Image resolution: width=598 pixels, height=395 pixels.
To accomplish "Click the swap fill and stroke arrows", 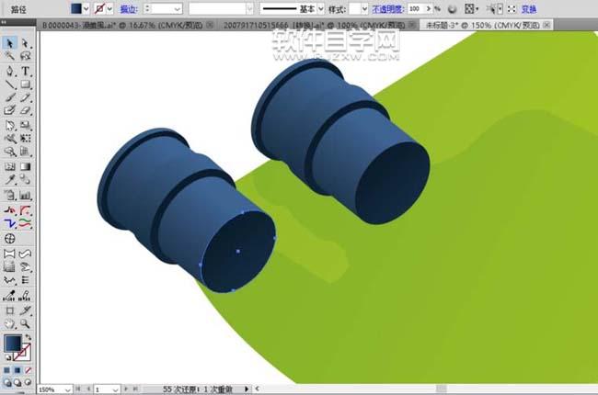I will click(x=28, y=337).
